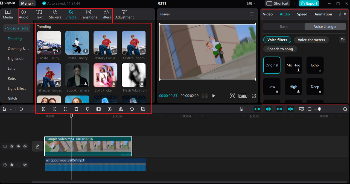This screenshot has height=184, width=350.
Task: Click the preview axis icon left of zoom-out
Action: click(301, 109)
